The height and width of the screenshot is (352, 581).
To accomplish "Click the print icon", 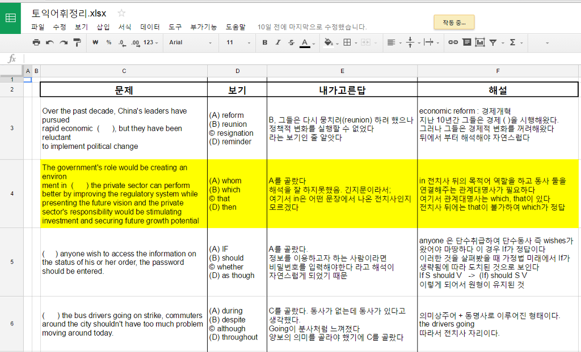I will click(x=36, y=42).
